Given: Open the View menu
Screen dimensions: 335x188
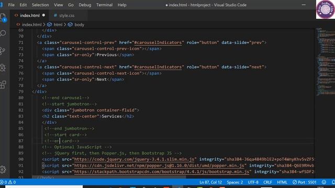Looking at the screenshot, I should click(x=58, y=5).
